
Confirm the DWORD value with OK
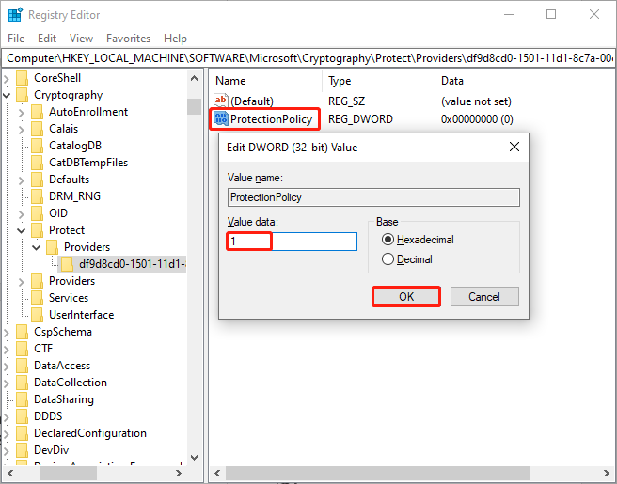(x=406, y=296)
